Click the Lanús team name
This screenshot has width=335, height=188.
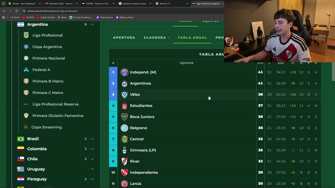coord(136,184)
